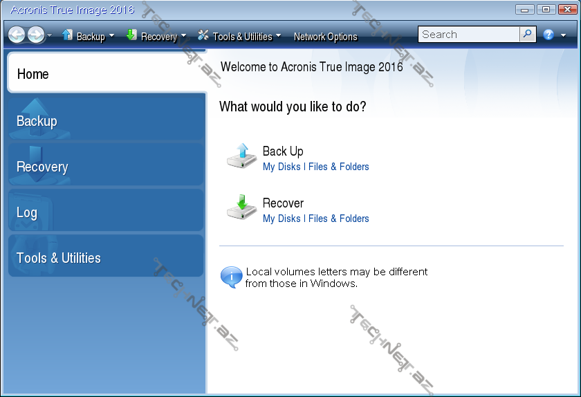
Task: Click Files & Folders link under Recover
Action: [339, 219]
